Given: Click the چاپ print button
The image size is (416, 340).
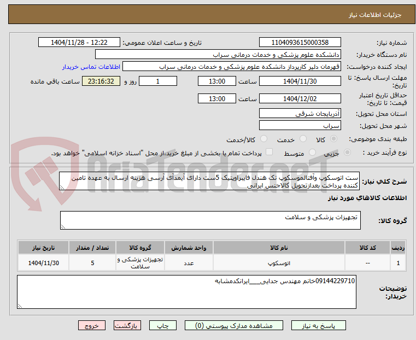Looking at the screenshot, I should point(163,325).
